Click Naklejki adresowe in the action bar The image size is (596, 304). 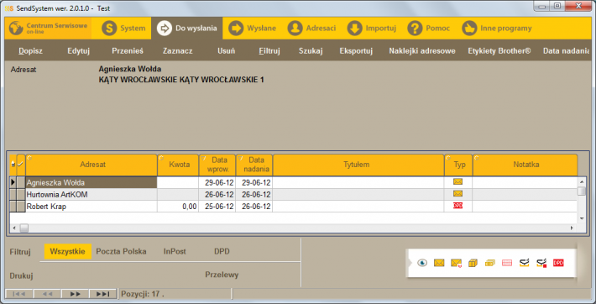(x=422, y=51)
